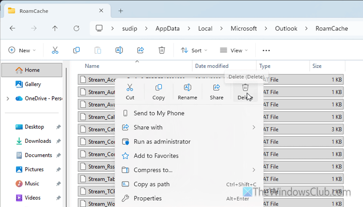Click the Share icon in the toolbar
Image resolution: width=363 pixels, height=207 pixels.
[x=141, y=50]
